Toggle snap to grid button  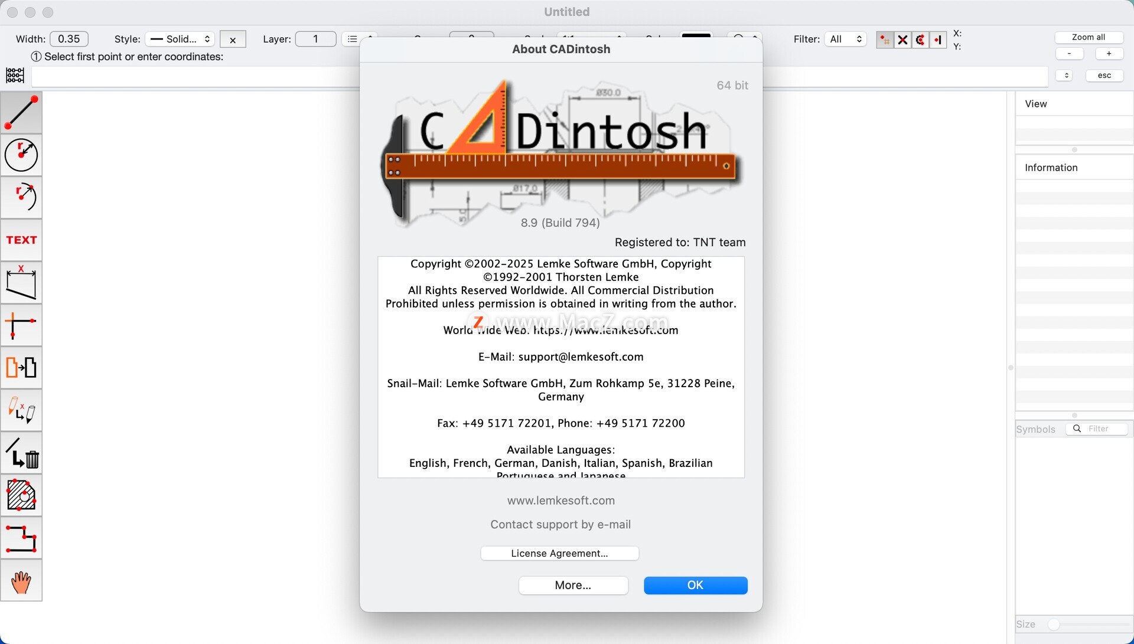coord(884,40)
